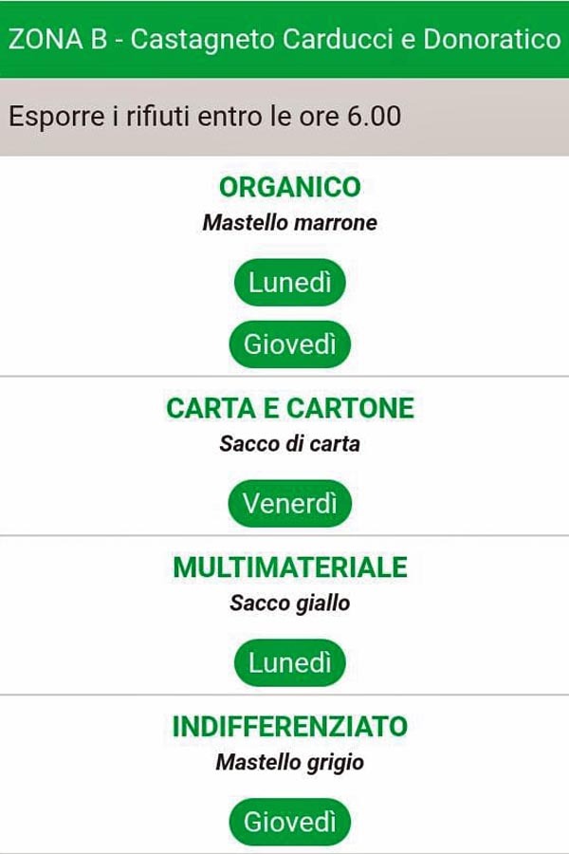Click divider line below Organico section

(284, 377)
